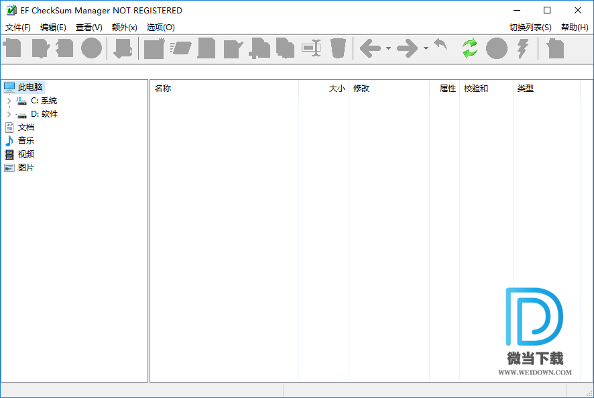The image size is (594, 398).
Task: Click the first document icon in toolbar
Action: coord(13,48)
